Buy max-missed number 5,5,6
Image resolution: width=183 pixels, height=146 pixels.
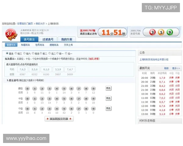click(x=34, y=70)
